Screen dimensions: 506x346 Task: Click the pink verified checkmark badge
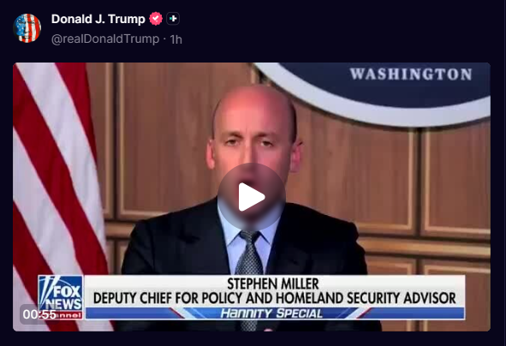tap(156, 19)
